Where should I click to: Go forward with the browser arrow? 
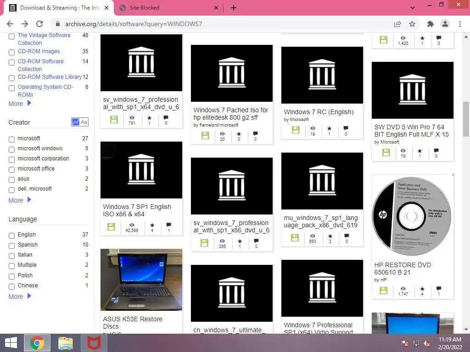point(25,24)
